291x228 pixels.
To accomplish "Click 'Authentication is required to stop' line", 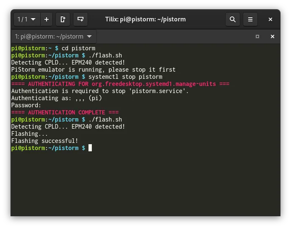I will (x=100, y=91).
